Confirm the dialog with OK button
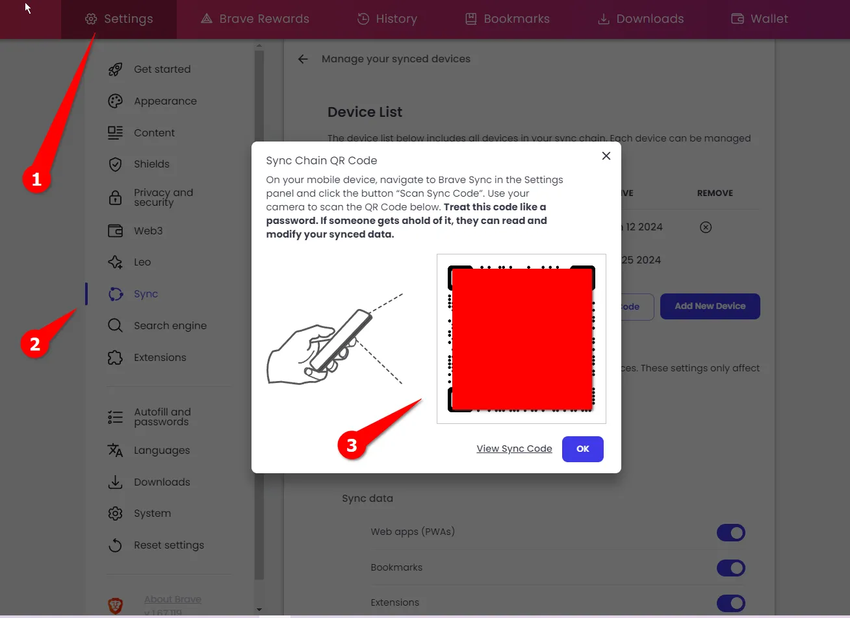This screenshot has height=618, width=850. (583, 449)
